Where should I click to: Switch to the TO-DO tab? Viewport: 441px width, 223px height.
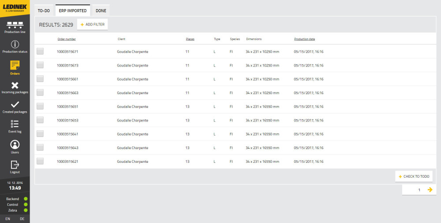44,11
